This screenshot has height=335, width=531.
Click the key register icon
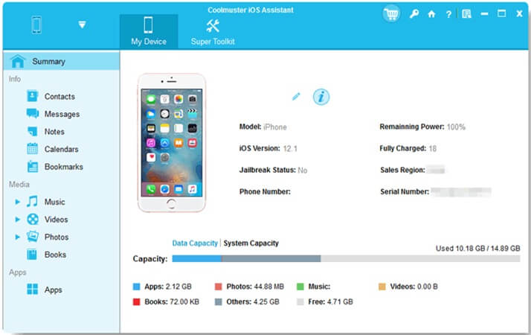click(413, 14)
